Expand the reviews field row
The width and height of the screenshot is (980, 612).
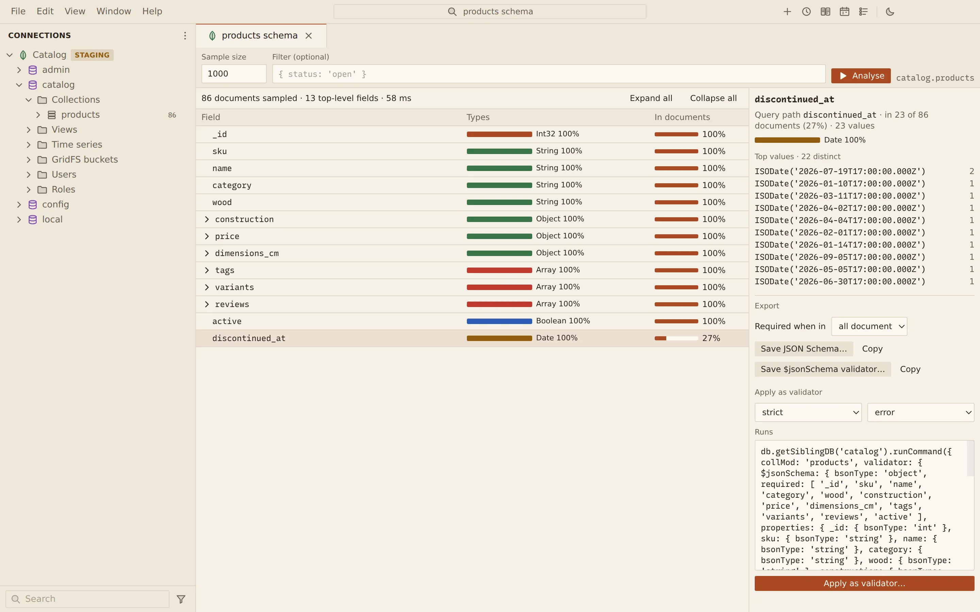(x=207, y=304)
